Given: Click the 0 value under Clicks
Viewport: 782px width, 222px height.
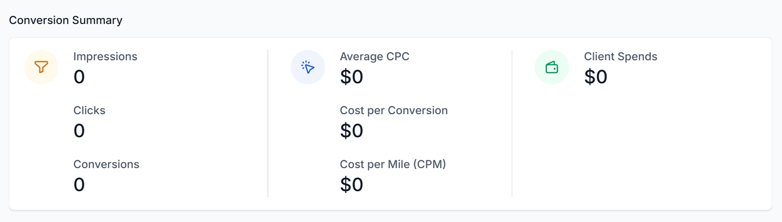Looking at the screenshot, I should pyautogui.click(x=79, y=131).
